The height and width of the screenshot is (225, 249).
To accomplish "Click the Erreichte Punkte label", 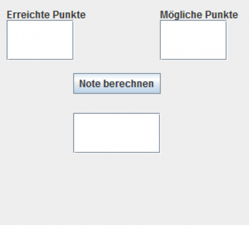I will pyautogui.click(x=46, y=15).
